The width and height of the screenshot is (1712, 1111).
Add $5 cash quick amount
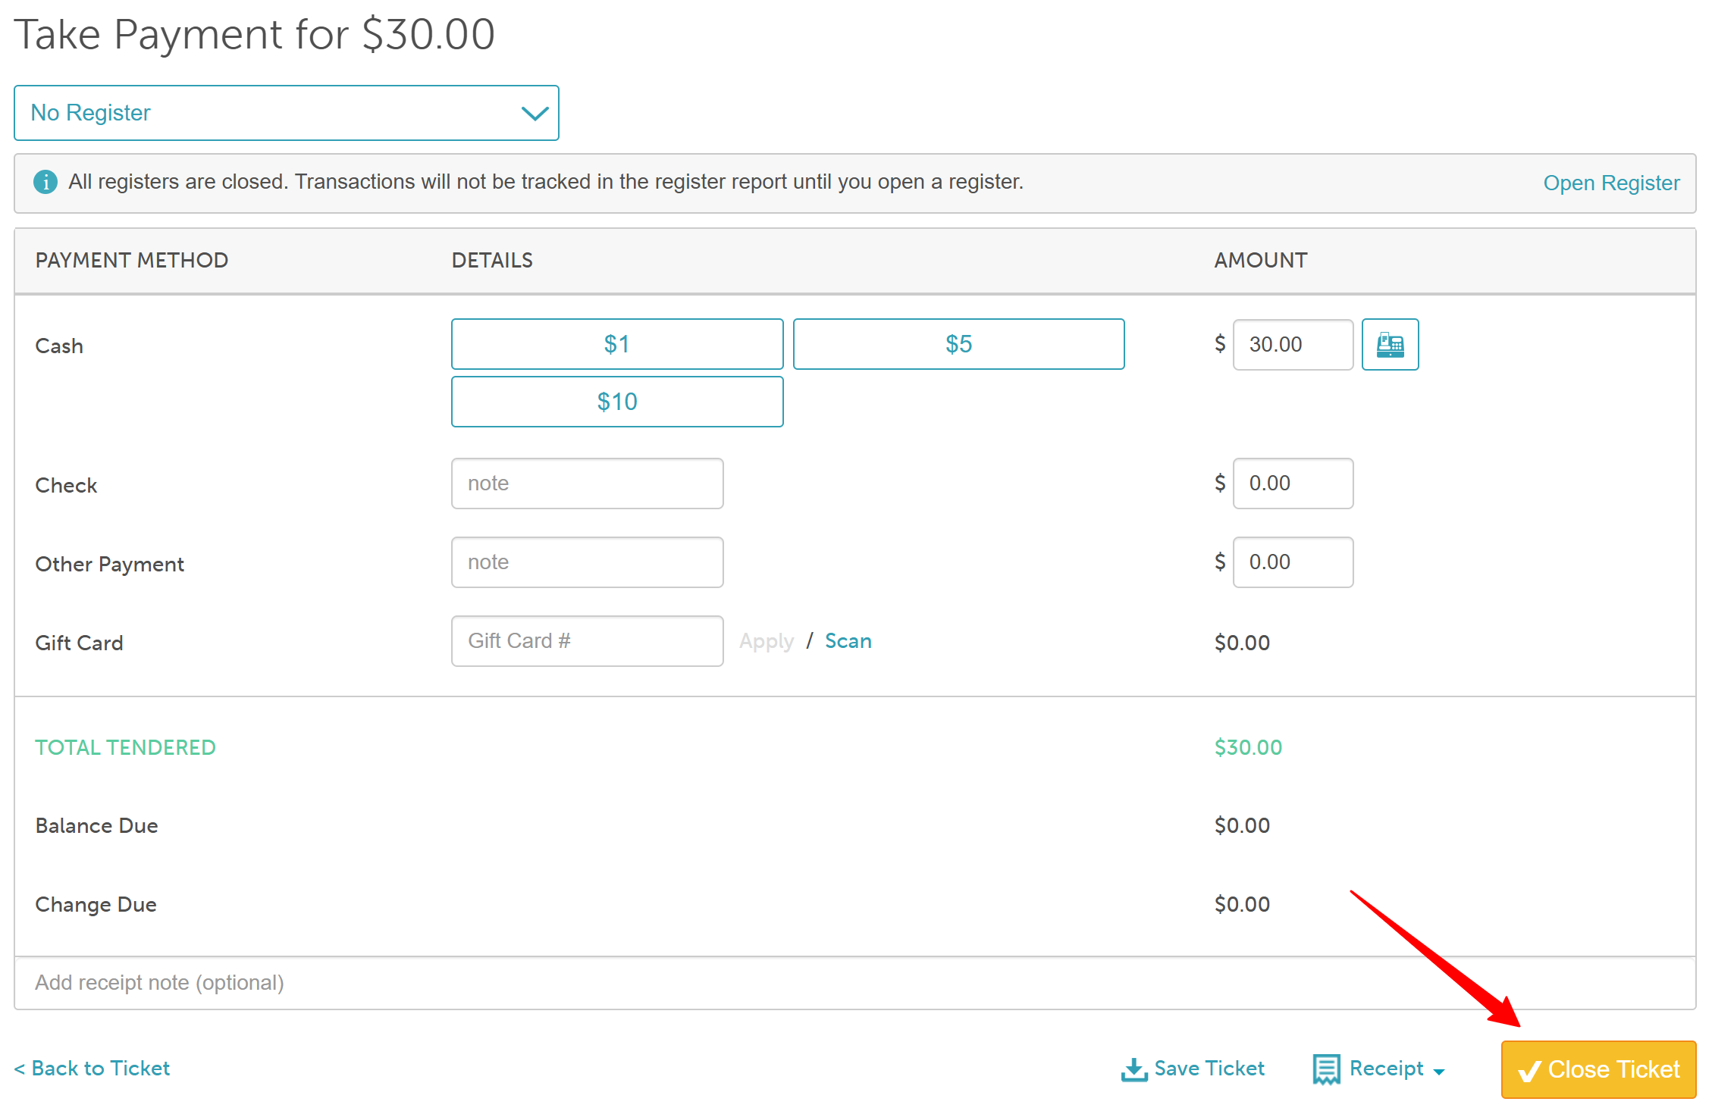(958, 345)
